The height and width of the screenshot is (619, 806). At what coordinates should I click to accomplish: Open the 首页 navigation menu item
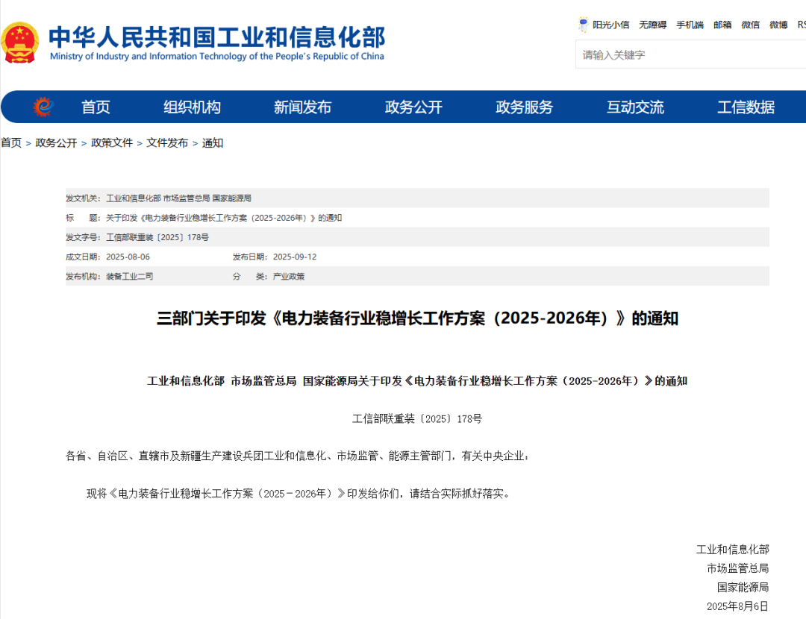[96, 107]
